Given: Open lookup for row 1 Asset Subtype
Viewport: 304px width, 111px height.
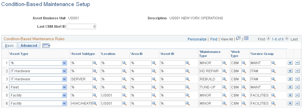Looking at the screenshot, I should coord(95,63).
